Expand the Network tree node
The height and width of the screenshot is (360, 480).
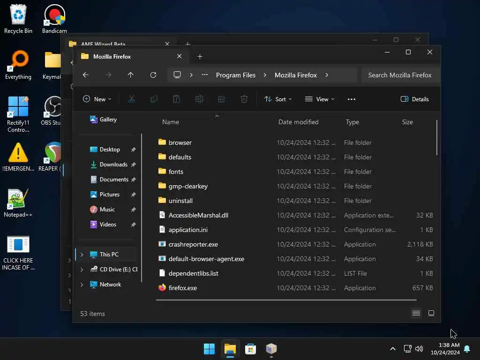(82, 285)
